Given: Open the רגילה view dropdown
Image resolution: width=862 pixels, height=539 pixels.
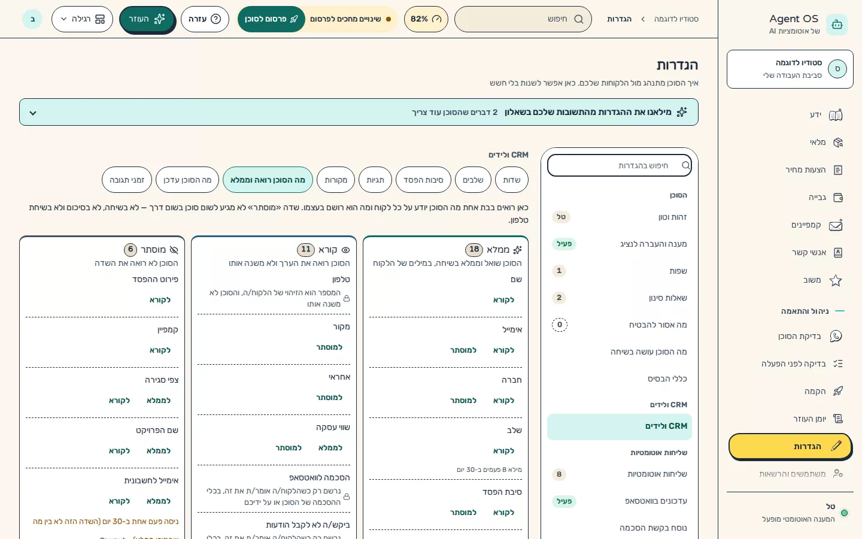Looking at the screenshot, I should [x=83, y=19].
